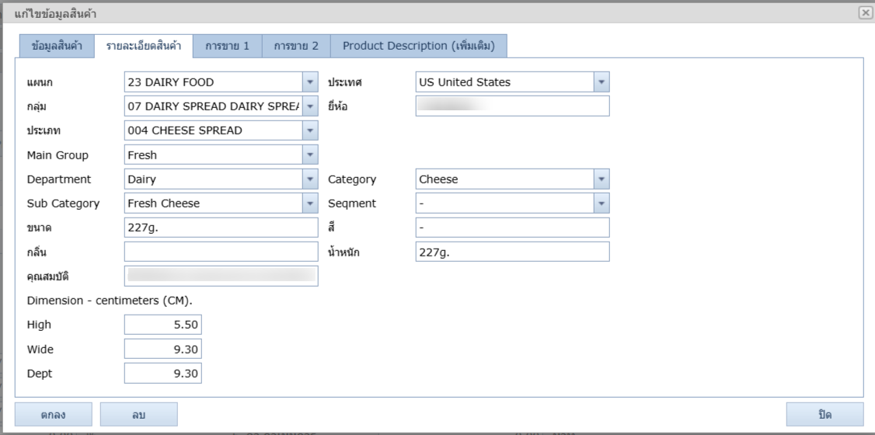Screen dimensions: 875x435
Task: Expand the กลุ่ม dropdown arrow
Action: (x=310, y=106)
